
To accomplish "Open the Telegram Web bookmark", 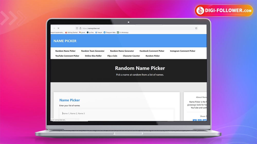I will point(109,32).
